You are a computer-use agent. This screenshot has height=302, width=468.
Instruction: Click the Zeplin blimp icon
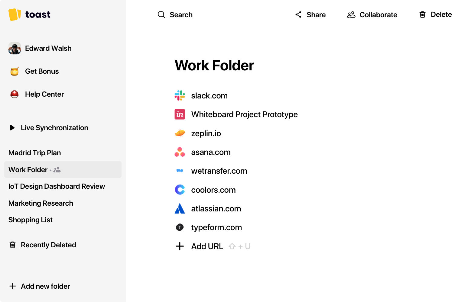click(x=180, y=133)
